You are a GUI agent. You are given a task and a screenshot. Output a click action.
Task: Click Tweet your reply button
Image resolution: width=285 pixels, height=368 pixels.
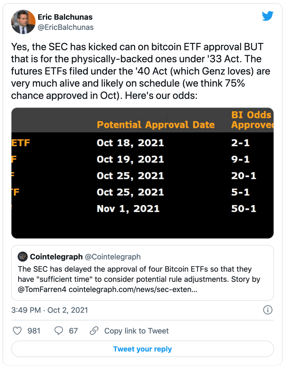142,349
